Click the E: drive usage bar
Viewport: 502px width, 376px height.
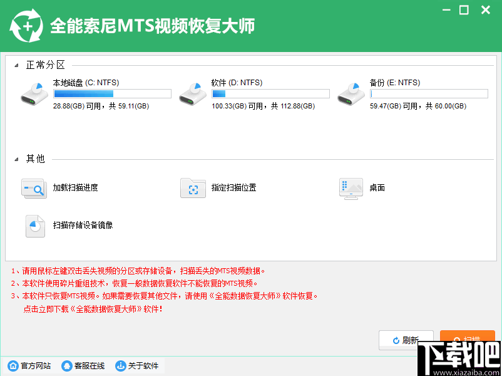pyautogui.click(x=429, y=93)
